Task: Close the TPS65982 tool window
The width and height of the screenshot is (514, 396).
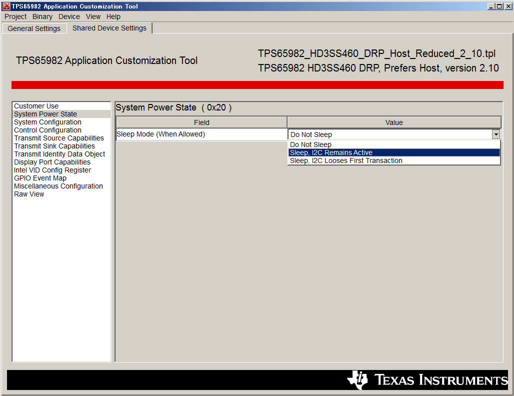Action: point(508,6)
